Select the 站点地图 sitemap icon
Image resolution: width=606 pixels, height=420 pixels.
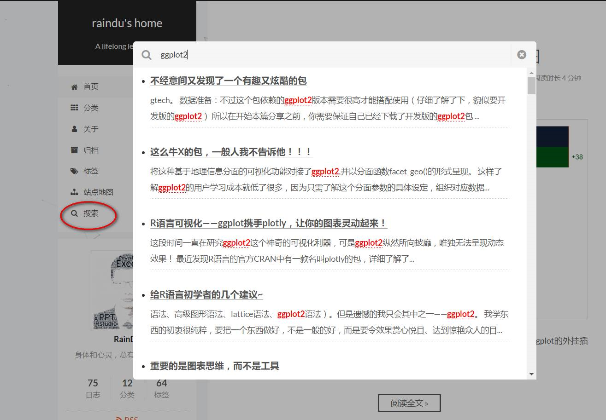(74, 191)
